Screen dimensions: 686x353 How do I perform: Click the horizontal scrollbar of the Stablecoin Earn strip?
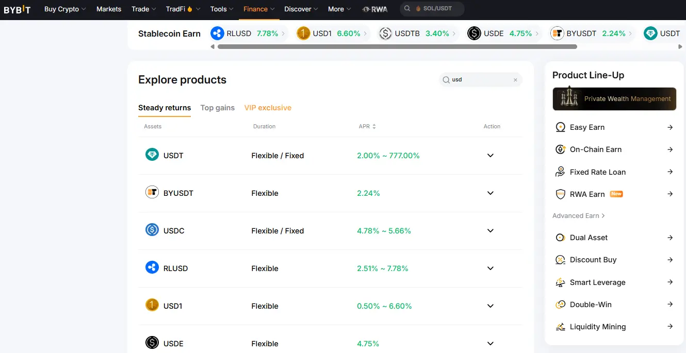[x=397, y=46]
